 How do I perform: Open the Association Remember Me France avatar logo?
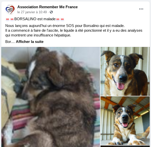tap(10, 9)
